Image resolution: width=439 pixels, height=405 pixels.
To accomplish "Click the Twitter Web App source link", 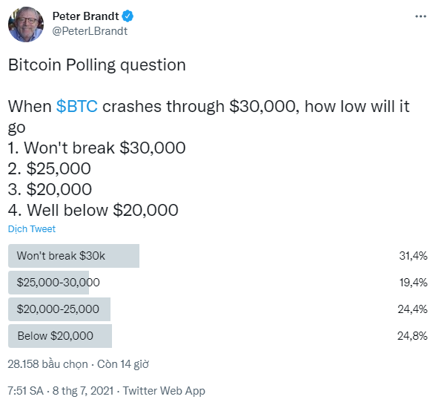I will [164, 391].
